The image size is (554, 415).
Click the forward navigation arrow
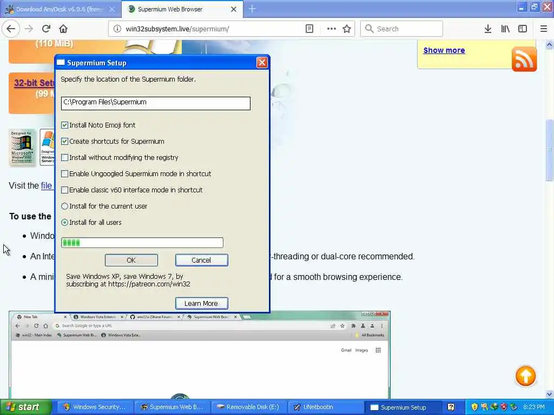coord(29,29)
